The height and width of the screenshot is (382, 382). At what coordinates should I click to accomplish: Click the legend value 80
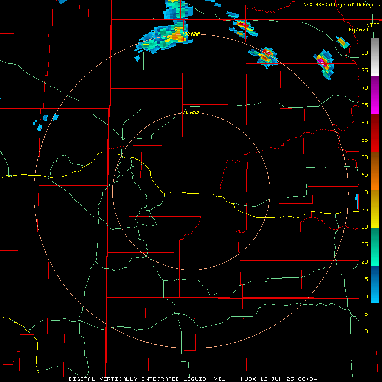point(365,53)
